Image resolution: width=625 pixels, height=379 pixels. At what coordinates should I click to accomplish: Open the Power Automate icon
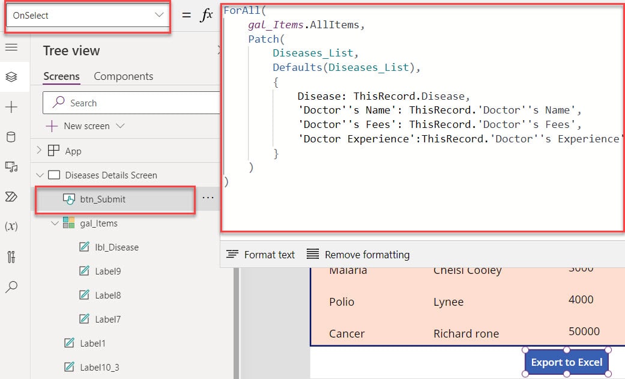click(11, 196)
